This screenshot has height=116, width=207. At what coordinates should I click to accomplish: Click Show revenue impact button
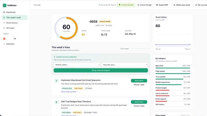(101, 70)
